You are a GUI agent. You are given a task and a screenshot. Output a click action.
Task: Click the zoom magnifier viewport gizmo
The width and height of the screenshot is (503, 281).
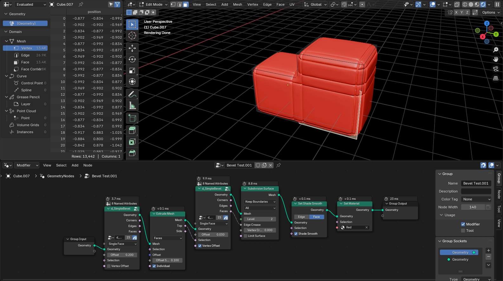pos(496,50)
